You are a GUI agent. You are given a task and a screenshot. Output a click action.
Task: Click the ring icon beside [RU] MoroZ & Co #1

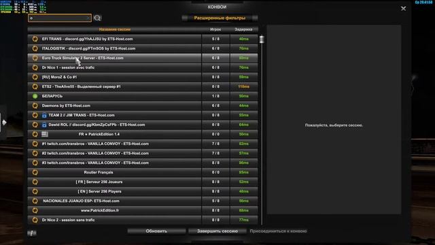[35, 77]
